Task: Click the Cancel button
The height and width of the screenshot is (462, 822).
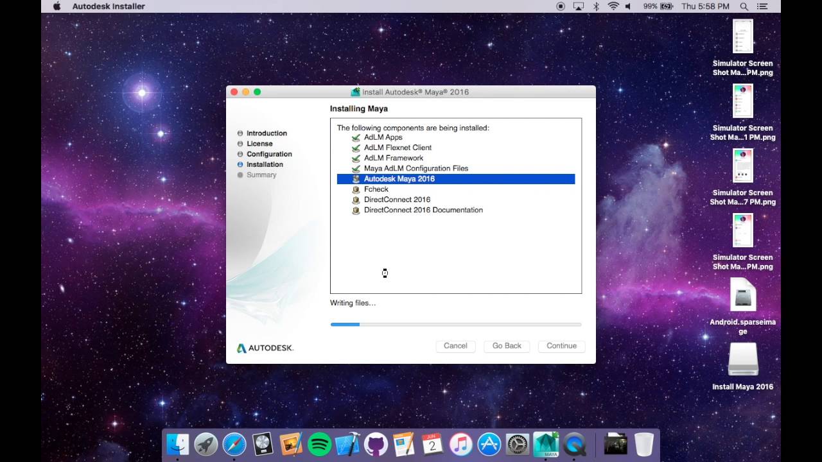Action: 455,346
